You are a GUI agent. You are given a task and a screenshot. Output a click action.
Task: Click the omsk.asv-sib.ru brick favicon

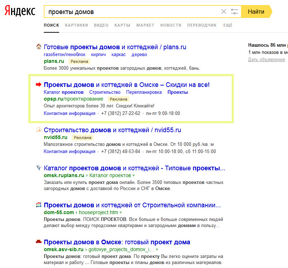click(x=39, y=241)
